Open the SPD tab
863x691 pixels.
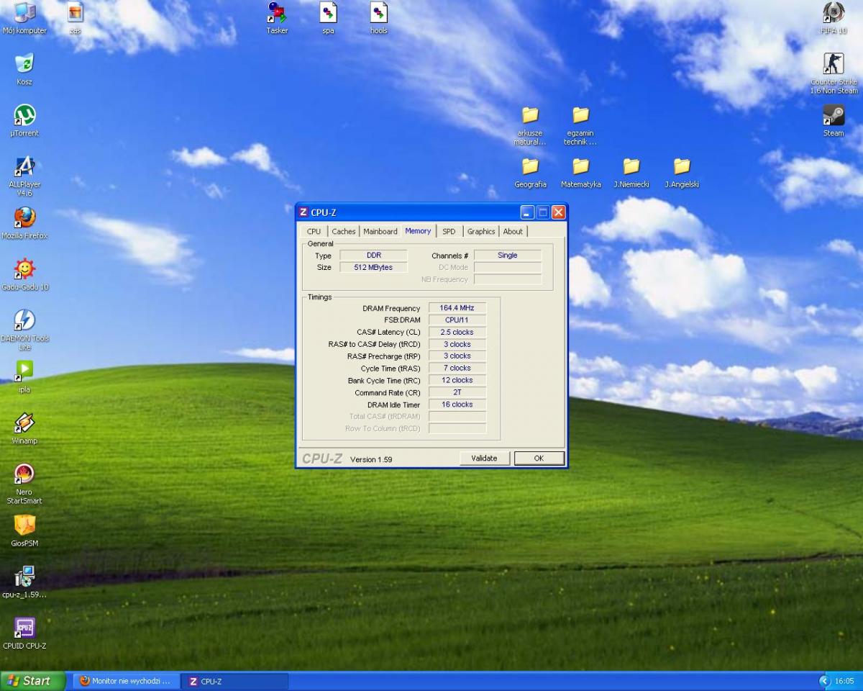(449, 231)
